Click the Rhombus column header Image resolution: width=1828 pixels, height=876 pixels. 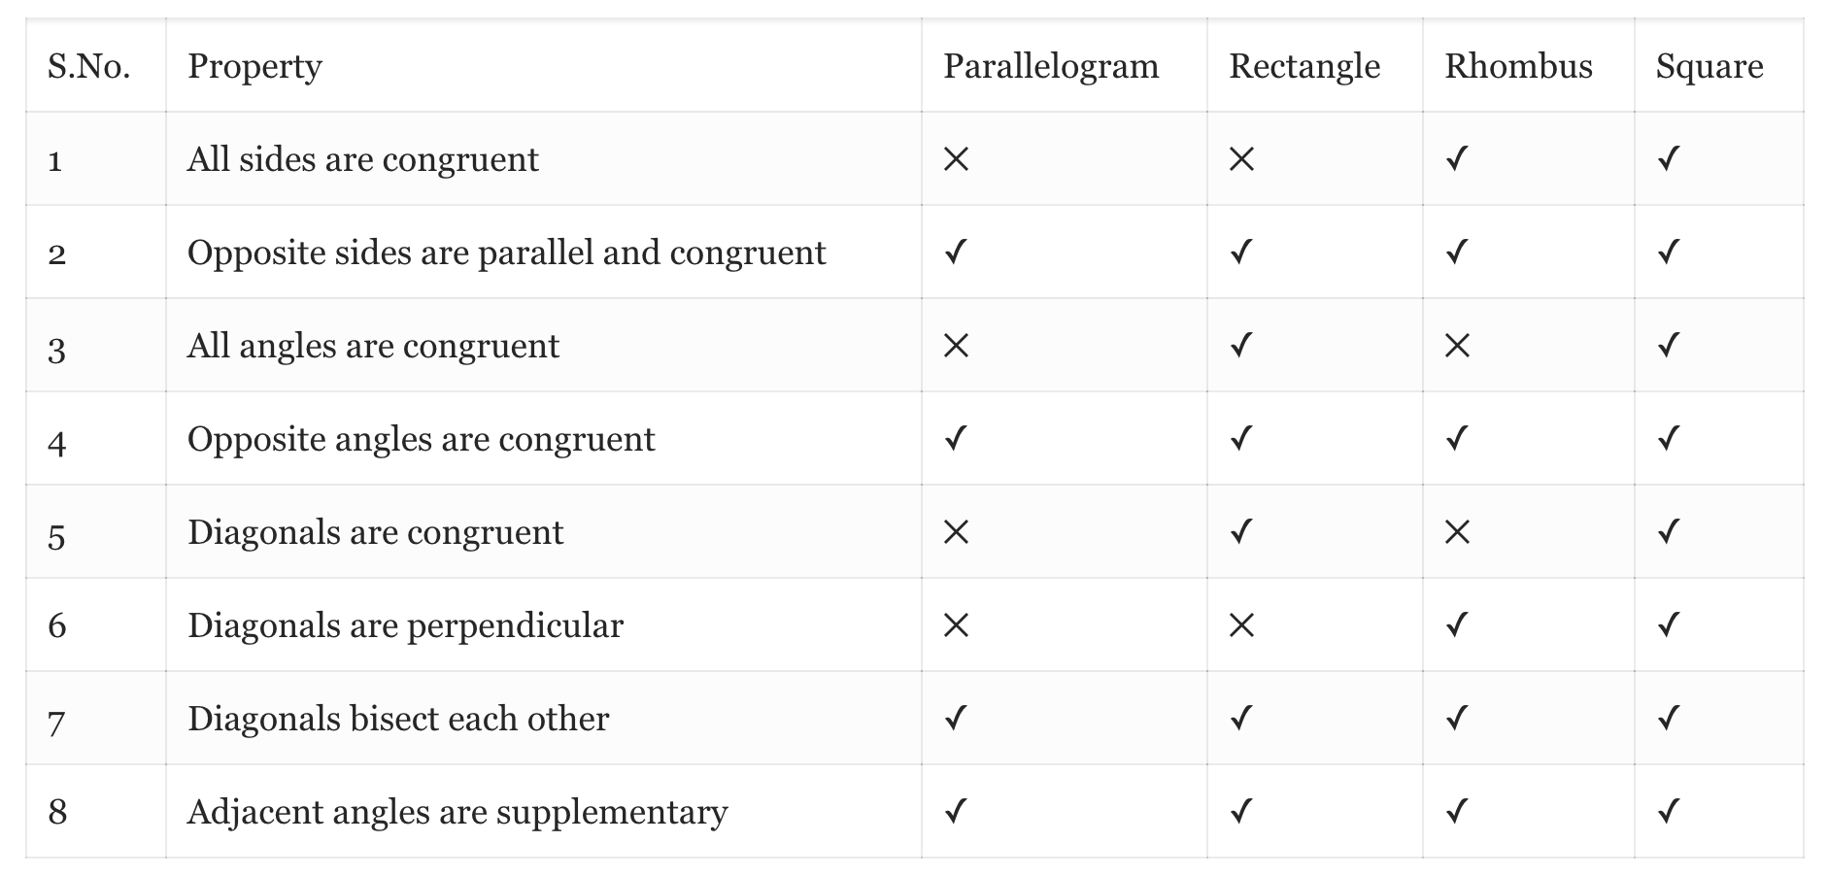(1518, 66)
